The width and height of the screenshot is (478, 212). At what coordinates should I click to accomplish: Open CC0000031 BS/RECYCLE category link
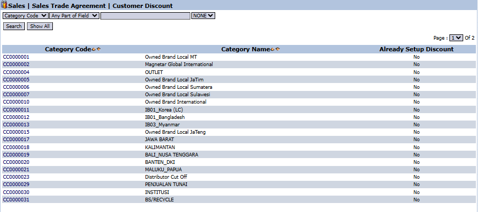click(x=16, y=200)
